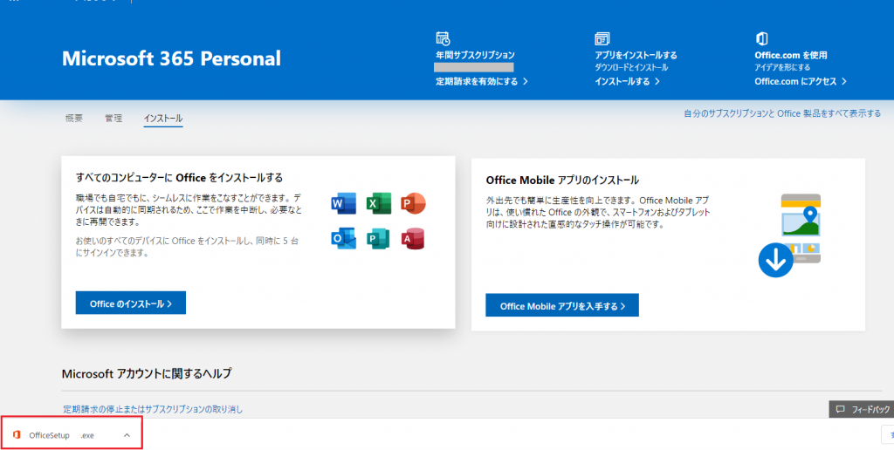Click the Access app icon

click(x=413, y=238)
